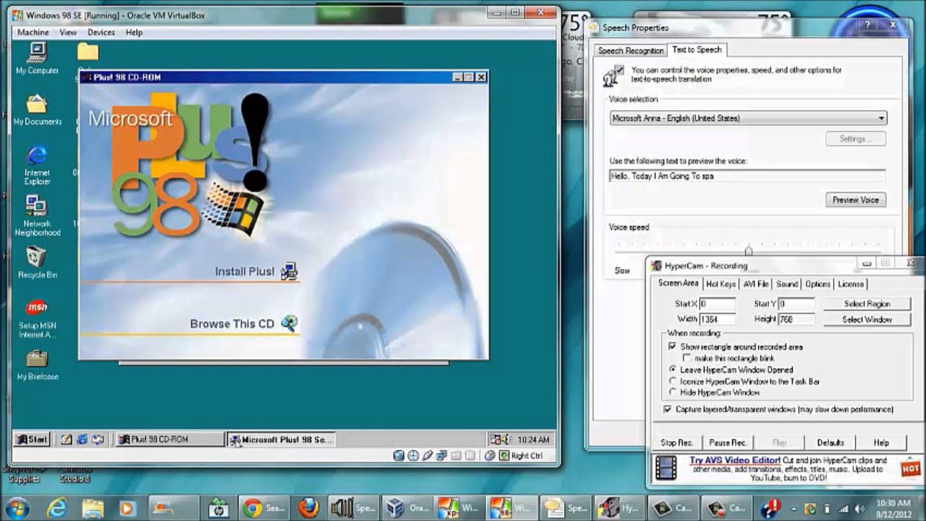The width and height of the screenshot is (926, 521).
Task: Open Firefox from Windows 7 taskbar
Action: click(308, 508)
